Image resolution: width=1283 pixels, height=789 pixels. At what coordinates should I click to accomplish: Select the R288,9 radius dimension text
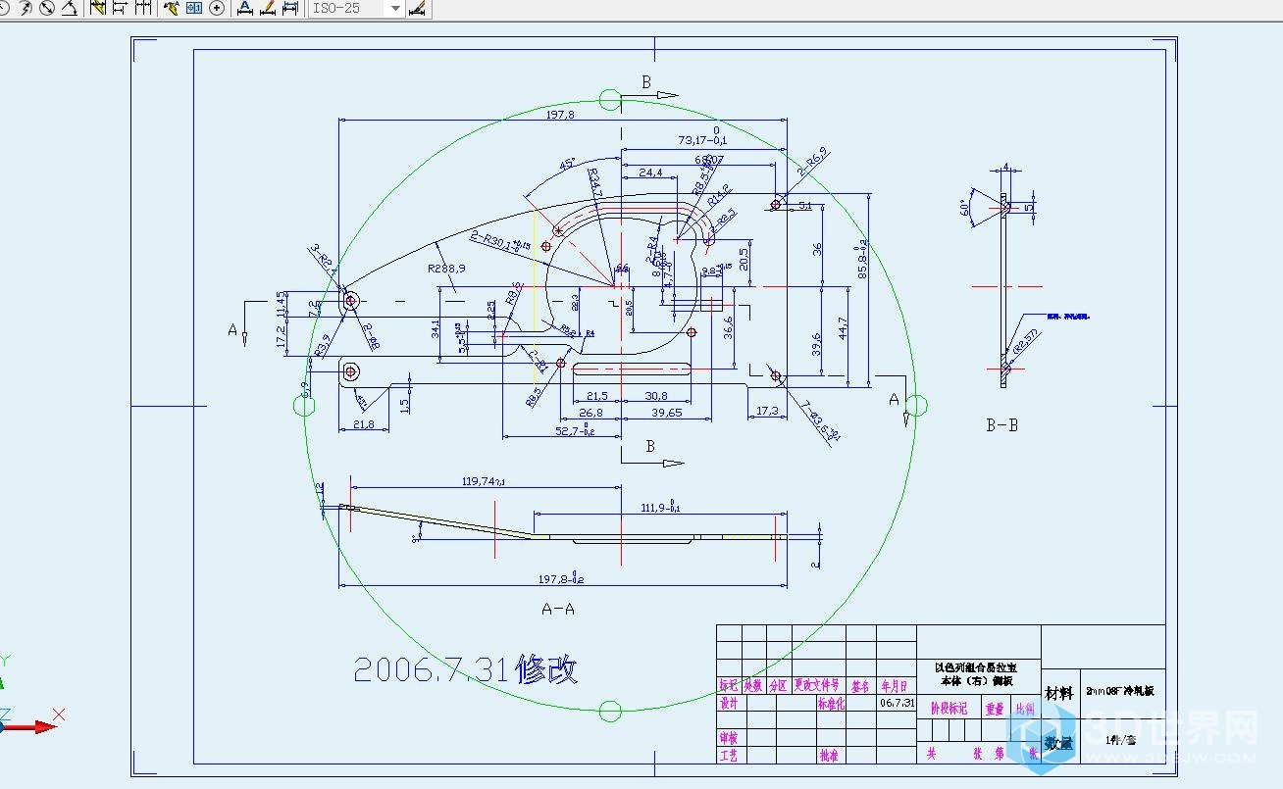[x=445, y=268]
